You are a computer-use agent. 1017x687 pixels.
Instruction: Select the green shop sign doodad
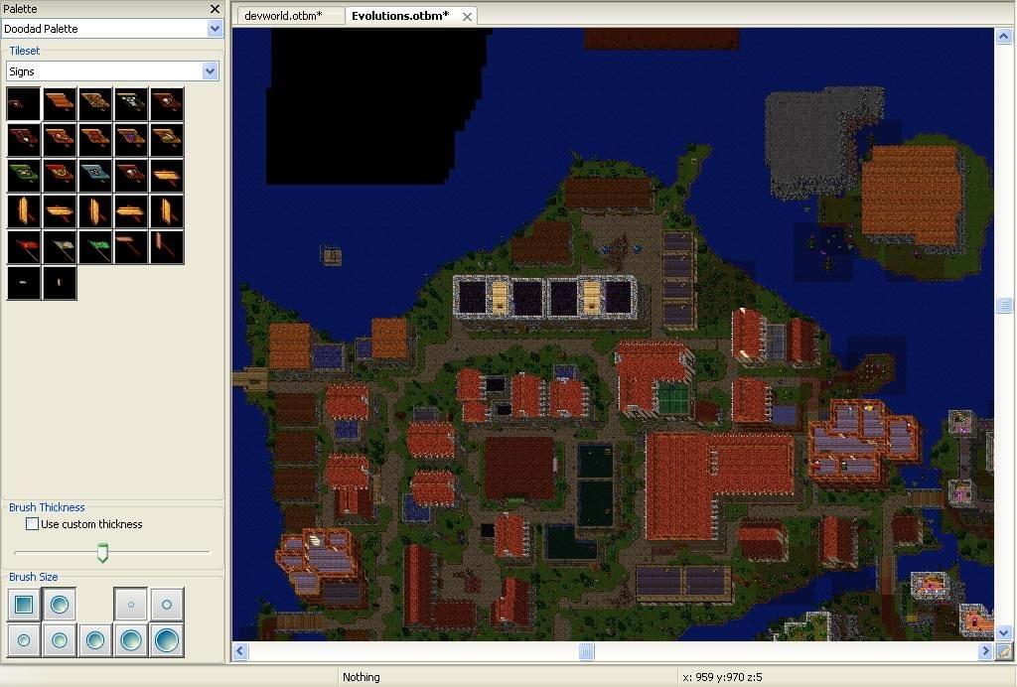[24, 175]
